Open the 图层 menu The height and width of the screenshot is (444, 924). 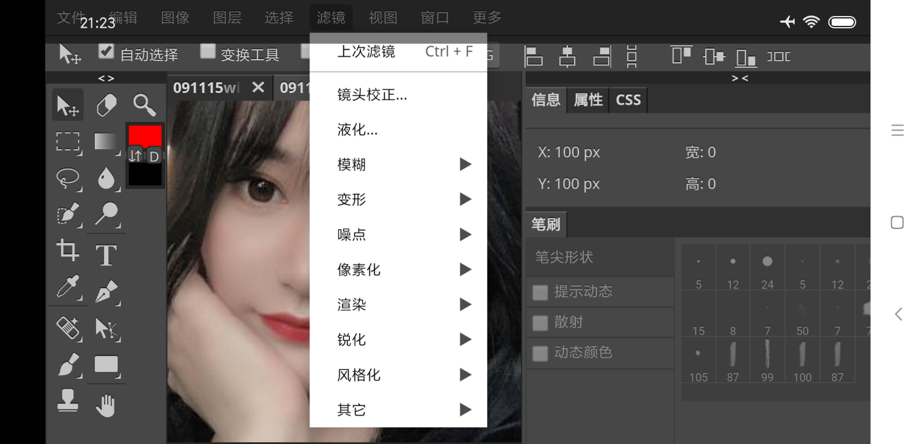[227, 17]
